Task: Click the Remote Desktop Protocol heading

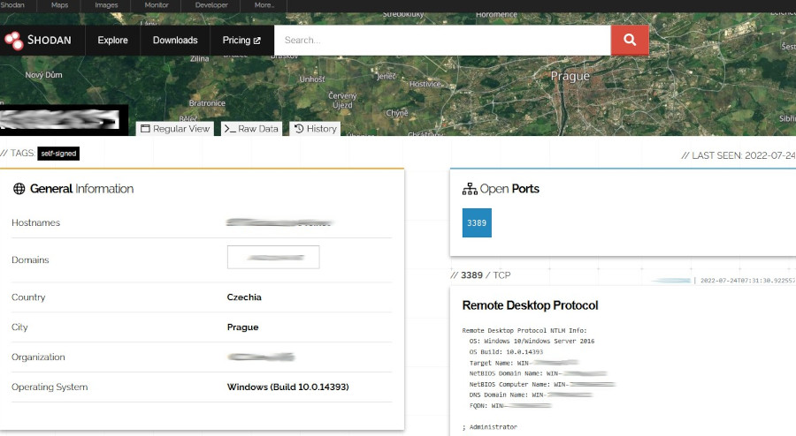Action: (530, 305)
